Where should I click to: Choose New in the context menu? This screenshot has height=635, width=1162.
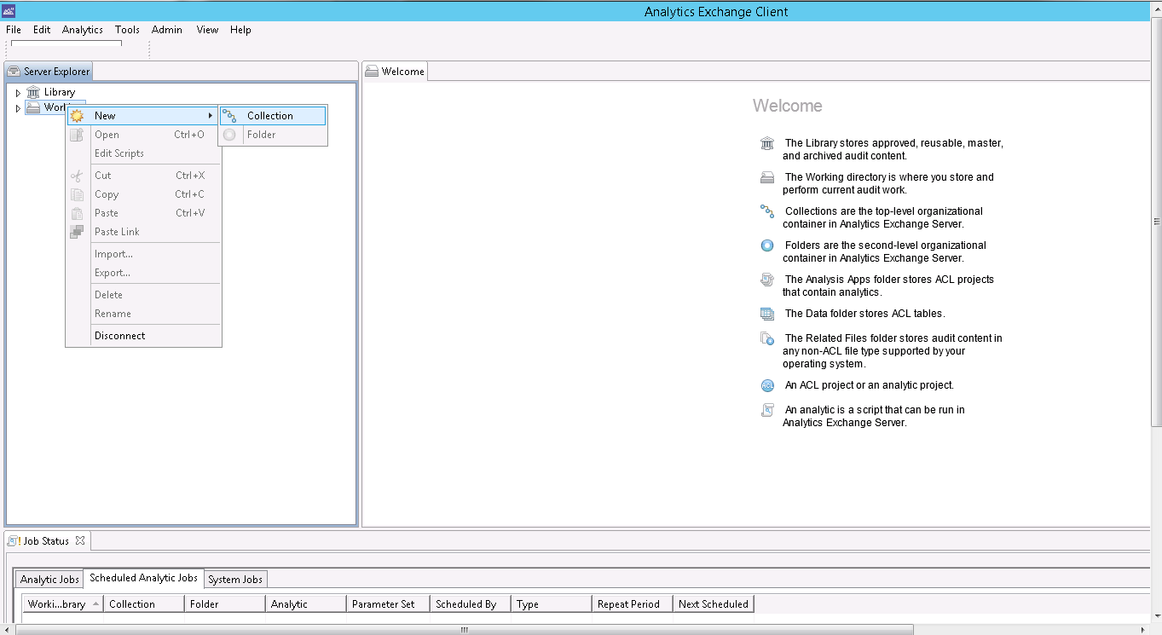143,116
